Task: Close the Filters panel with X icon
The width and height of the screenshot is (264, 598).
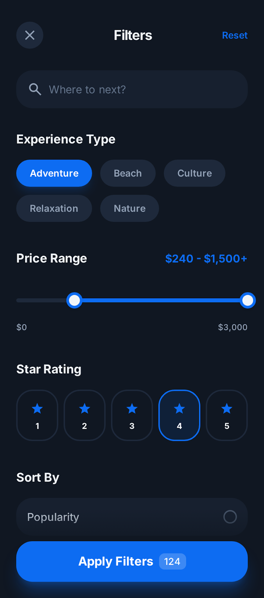Action: pyautogui.click(x=30, y=35)
